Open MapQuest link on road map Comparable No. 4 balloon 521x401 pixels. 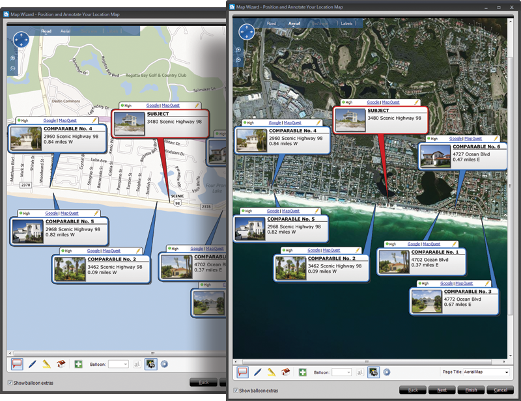click(x=68, y=120)
